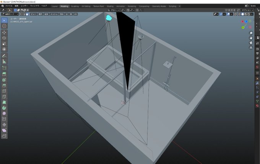Switch to wireframe viewport shading
The image size is (260, 164).
(240, 14)
